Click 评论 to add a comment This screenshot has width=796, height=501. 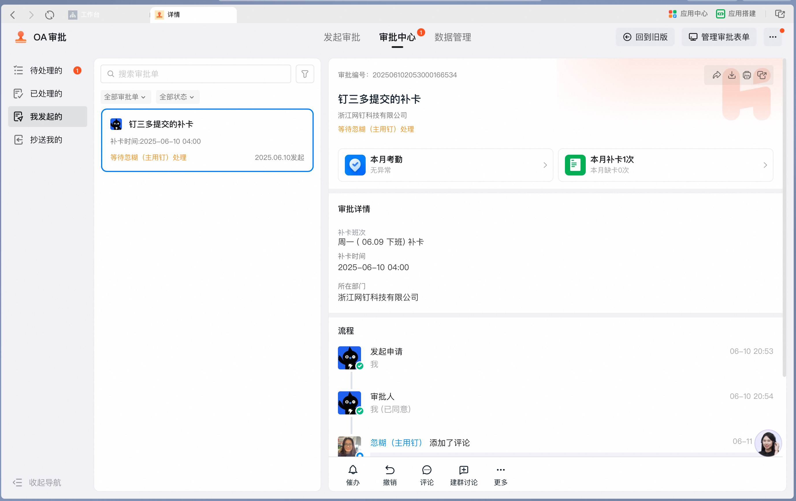coord(427,476)
